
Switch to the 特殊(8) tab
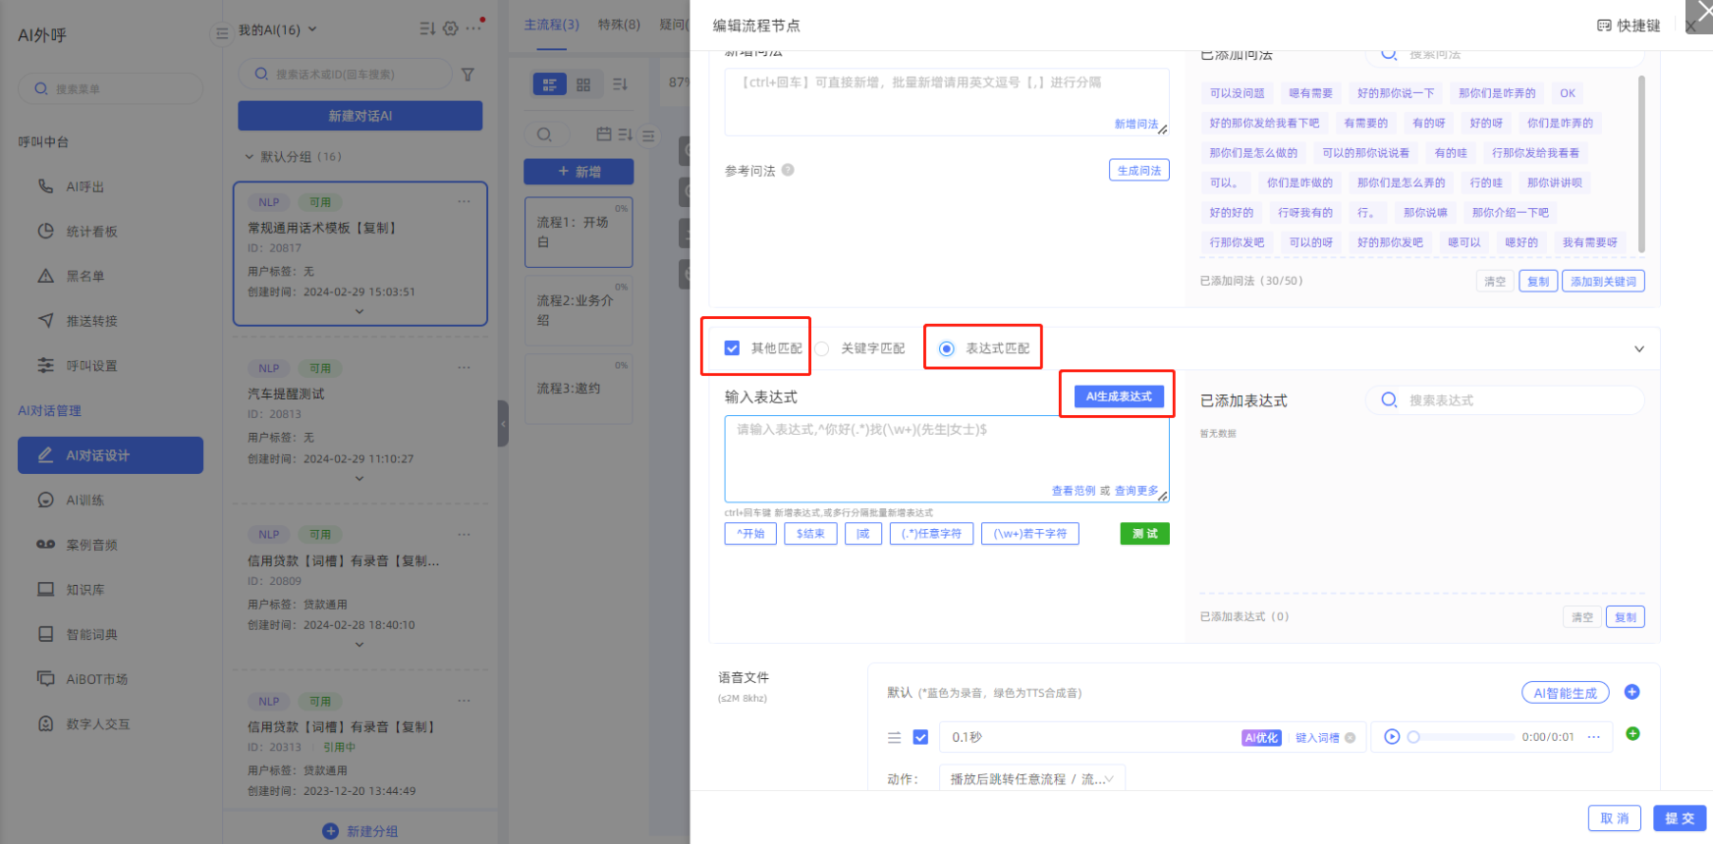(619, 25)
